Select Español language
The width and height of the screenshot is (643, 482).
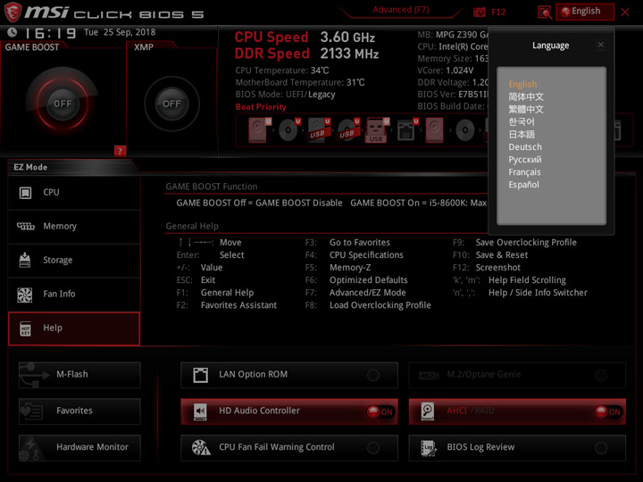523,185
